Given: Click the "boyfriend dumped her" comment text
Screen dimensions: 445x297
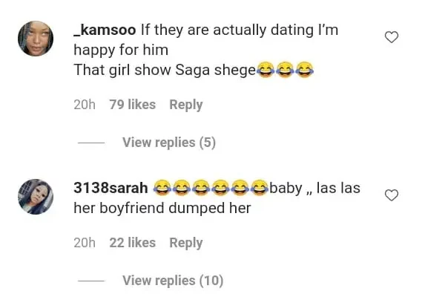Looking at the screenshot, I should (x=162, y=209).
